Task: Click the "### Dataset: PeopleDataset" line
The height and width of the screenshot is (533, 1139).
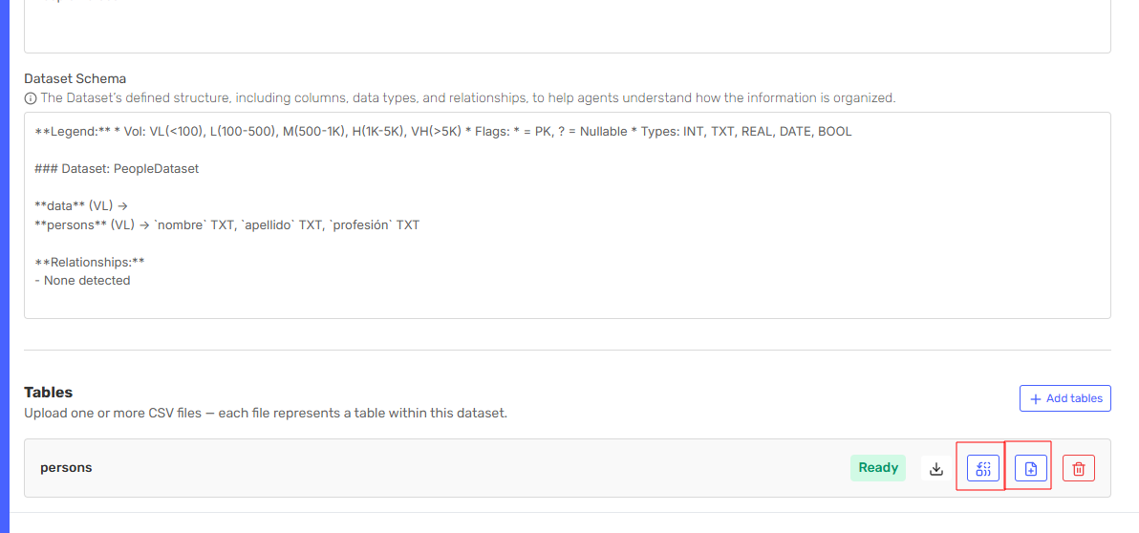Action: click(x=116, y=169)
